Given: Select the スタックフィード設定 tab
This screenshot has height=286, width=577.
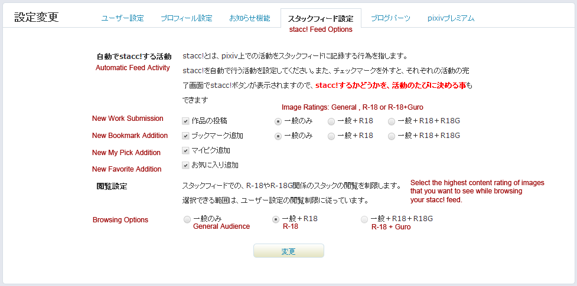Looking at the screenshot, I should click(320, 18).
